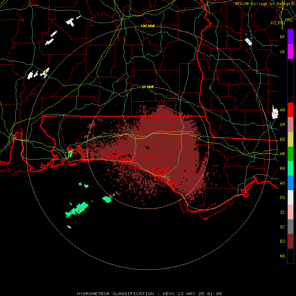The image size is (296, 296).
Task: Click the RA legend label text
Action: click(282, 169)
